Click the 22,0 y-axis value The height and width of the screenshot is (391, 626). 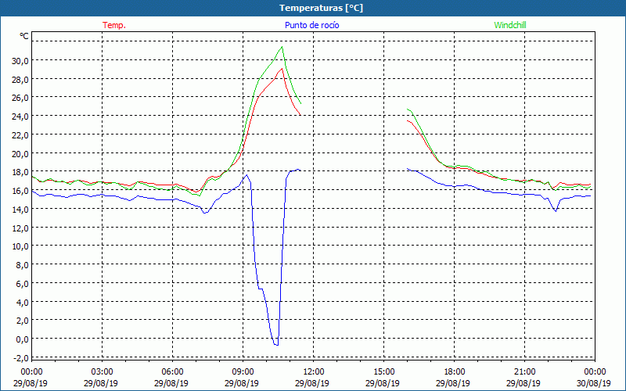coord(21,135)
